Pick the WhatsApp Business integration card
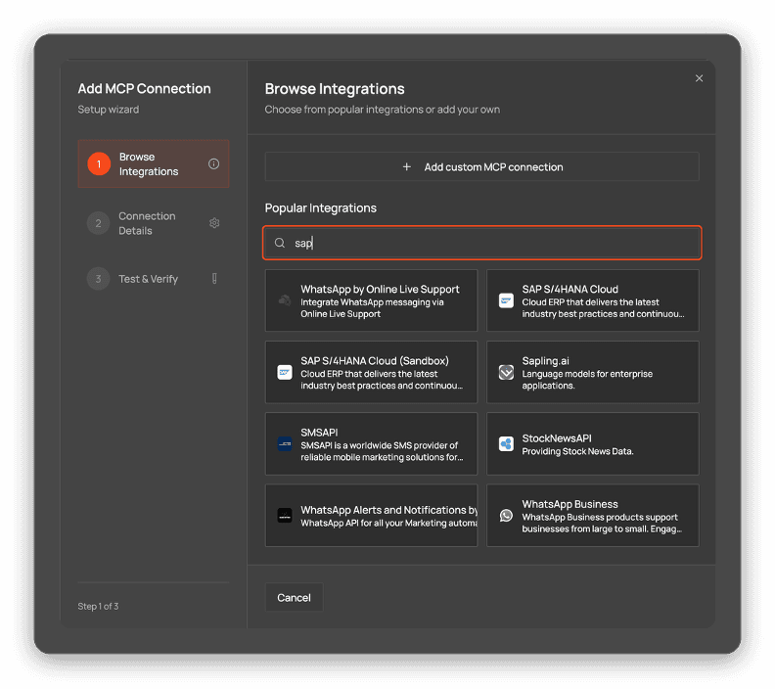The image size is (775, 689). point(593,516)
